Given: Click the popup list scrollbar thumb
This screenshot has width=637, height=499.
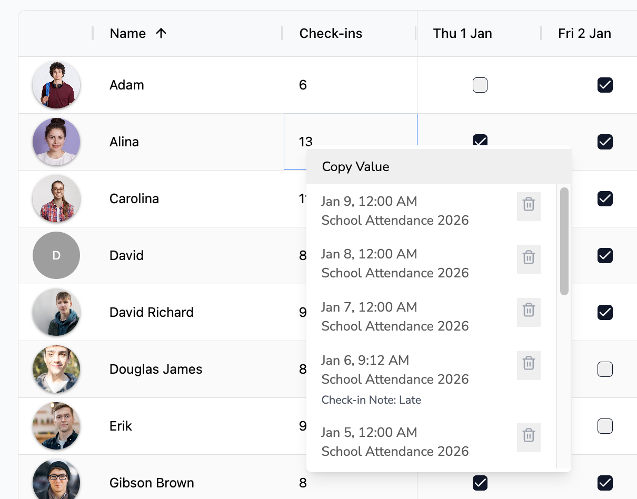Looking at the screenshot, I should point(564,241).
